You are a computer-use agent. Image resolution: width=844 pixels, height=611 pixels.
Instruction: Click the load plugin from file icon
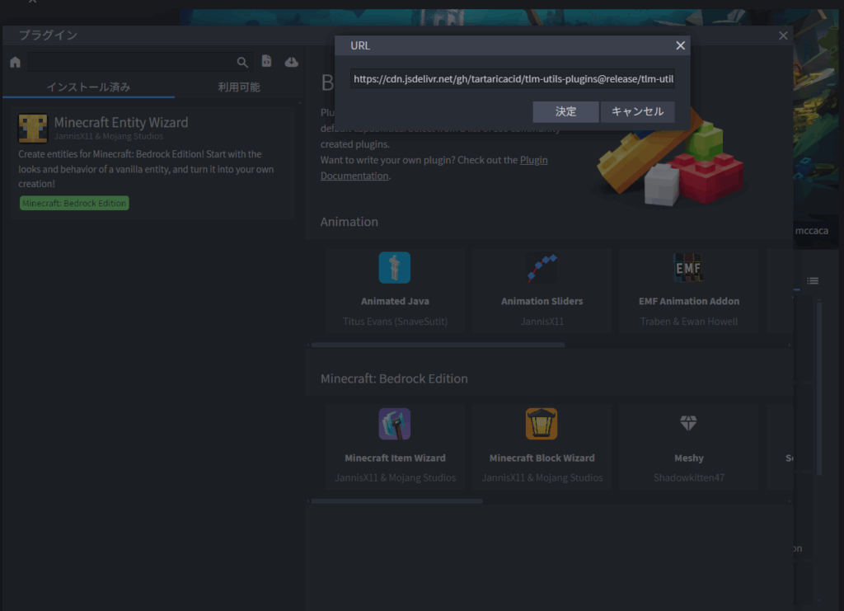266,62
